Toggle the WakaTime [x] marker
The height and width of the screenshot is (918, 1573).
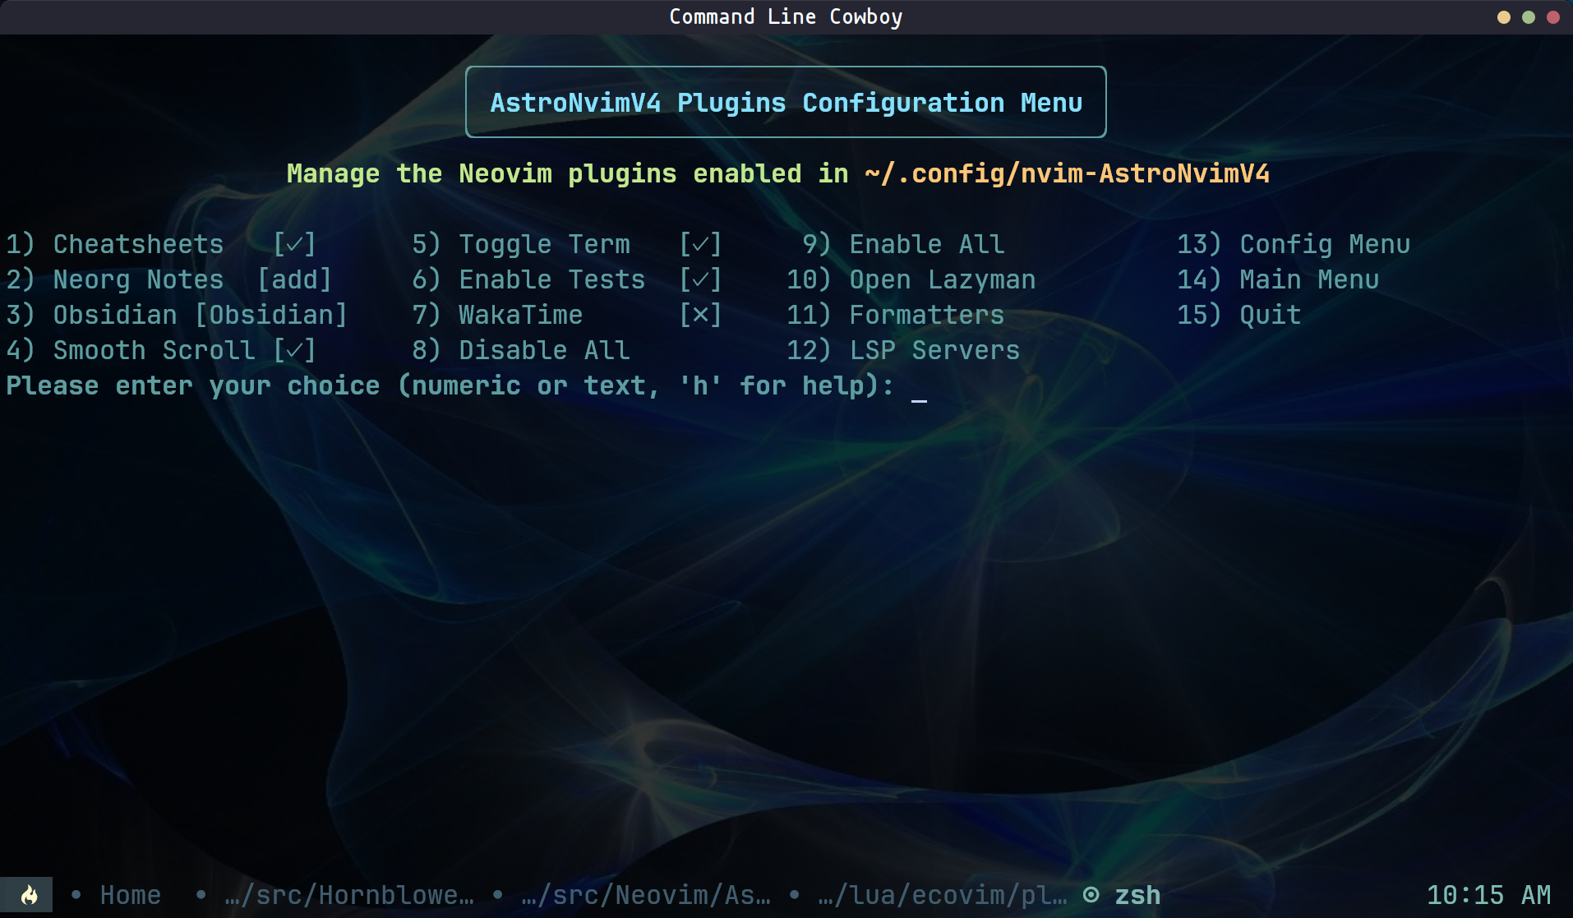(700, 315)
